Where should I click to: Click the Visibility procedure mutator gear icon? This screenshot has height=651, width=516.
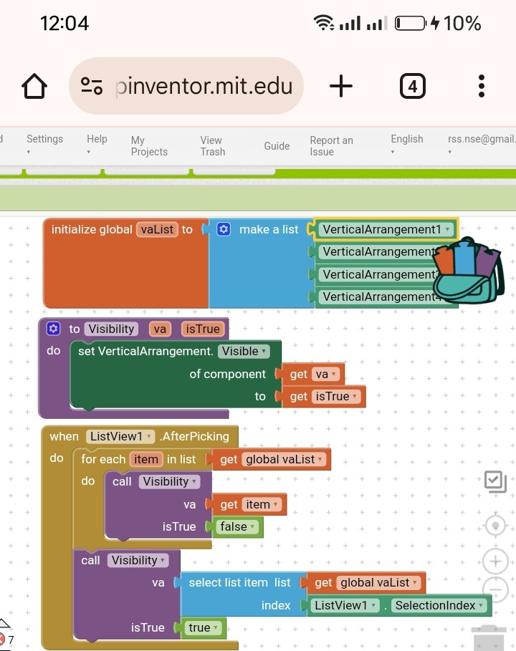point(53,329)
